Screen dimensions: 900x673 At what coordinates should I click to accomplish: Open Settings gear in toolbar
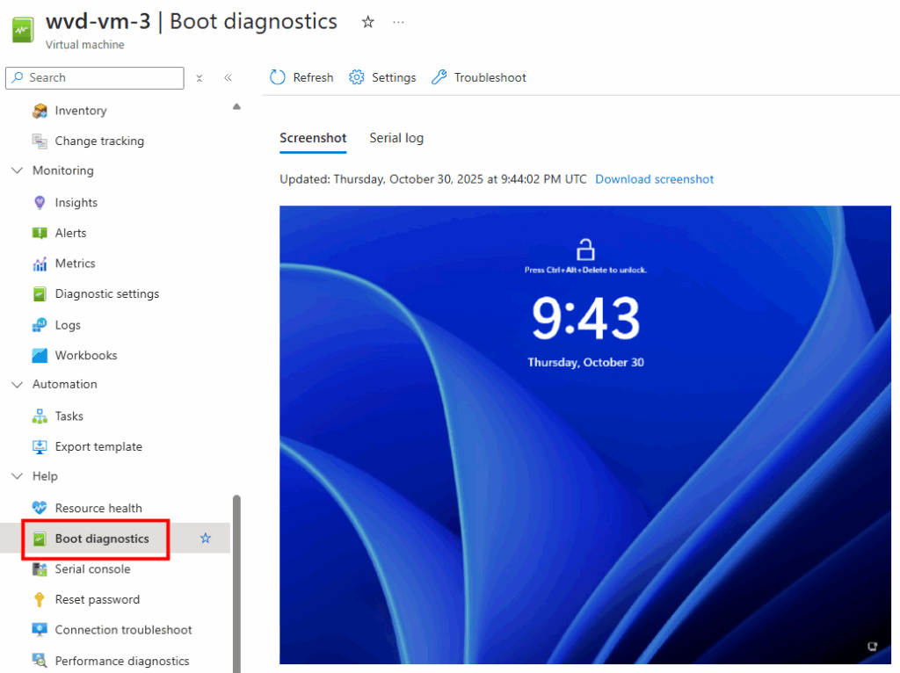click(357, 77)
